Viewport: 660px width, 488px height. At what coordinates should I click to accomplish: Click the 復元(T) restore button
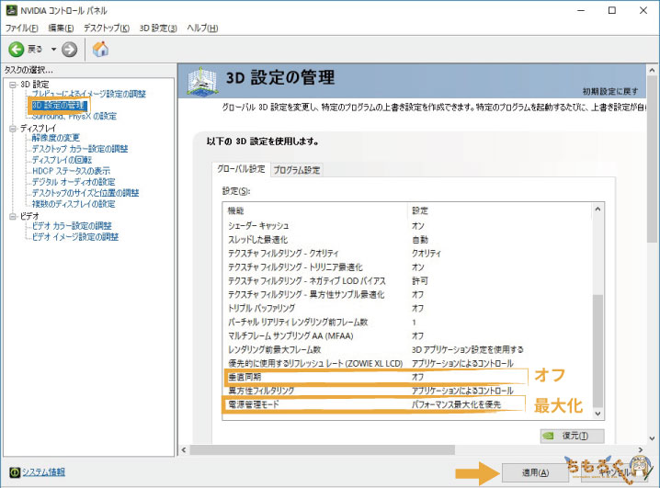[573, 436]
